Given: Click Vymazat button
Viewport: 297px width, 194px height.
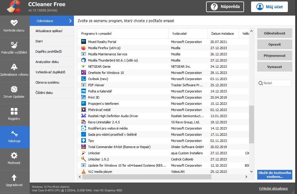Looking at the screenshot, I should [275, 67].
